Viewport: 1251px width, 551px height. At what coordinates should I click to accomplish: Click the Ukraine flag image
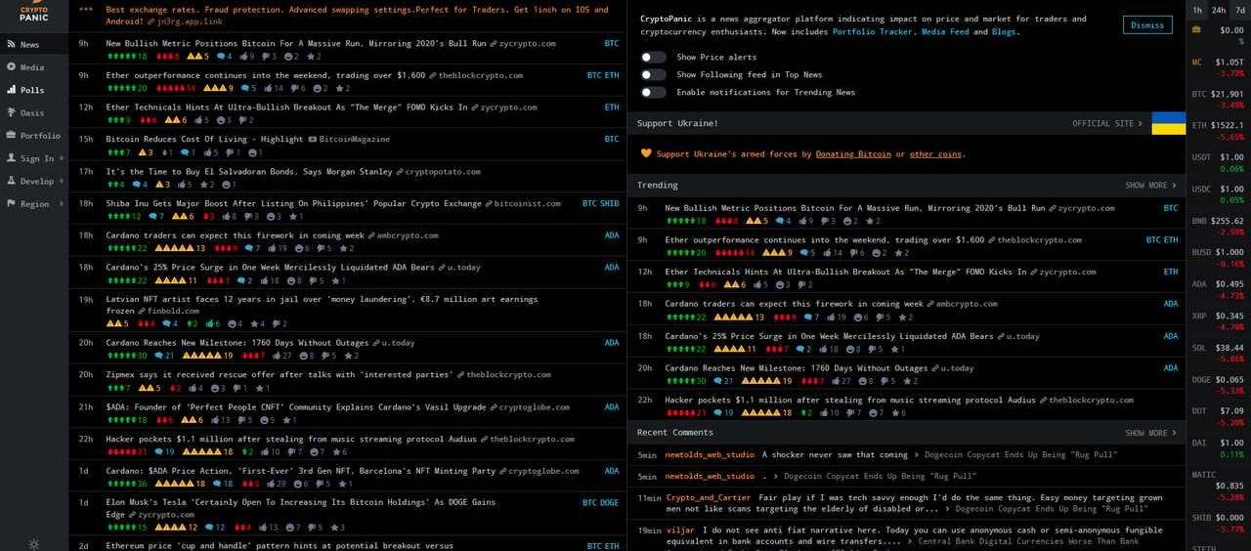(1168, 123)
